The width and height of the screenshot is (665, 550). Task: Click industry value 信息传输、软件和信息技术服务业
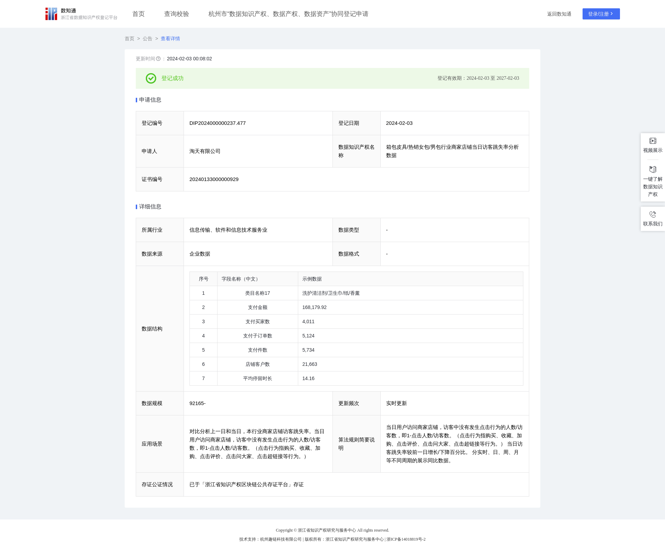coord(229,230)
